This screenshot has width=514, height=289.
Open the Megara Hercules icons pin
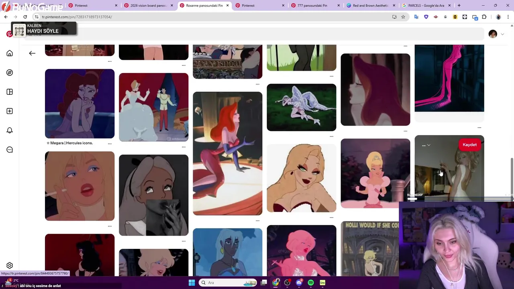[80, 104]
